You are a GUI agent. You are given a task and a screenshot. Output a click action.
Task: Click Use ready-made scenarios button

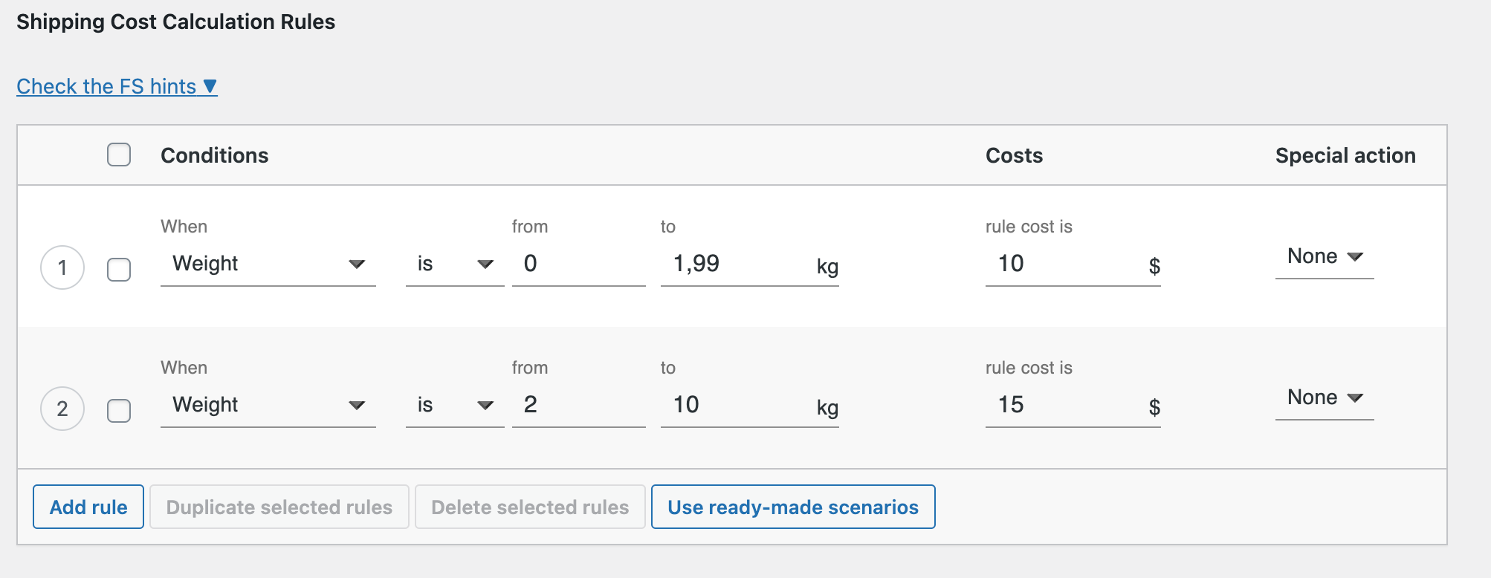point(792,507)
